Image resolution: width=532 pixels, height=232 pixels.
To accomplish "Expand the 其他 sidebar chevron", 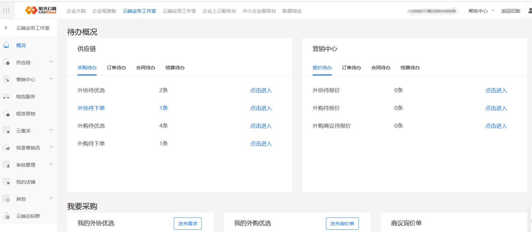I will (51, 198).
